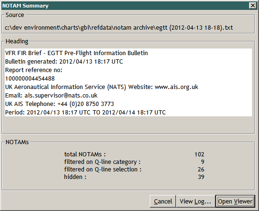This screenshot has width=259, height=211.
Task: Click the filtered on Q-line category label
Action: [102, 162]
